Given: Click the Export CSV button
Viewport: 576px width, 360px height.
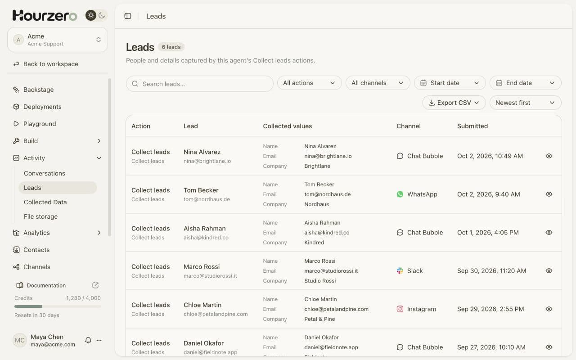Looking at the screenshot, I should pos(454,103).
